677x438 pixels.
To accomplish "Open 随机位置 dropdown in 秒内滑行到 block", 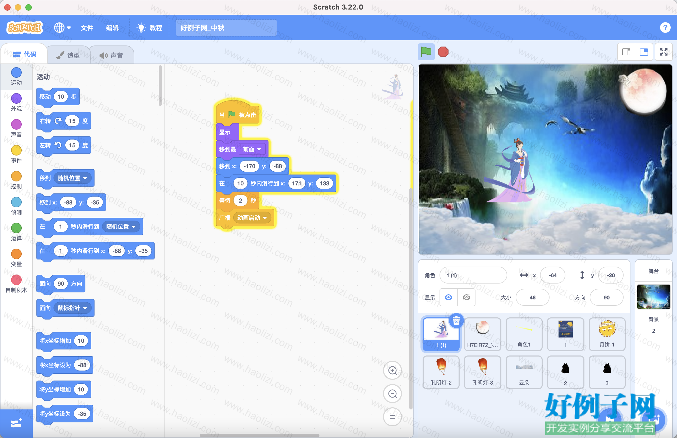I will [x=121, y=226].
